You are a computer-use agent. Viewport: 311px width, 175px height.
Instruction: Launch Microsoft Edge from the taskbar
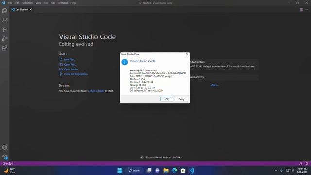point(174,171)
